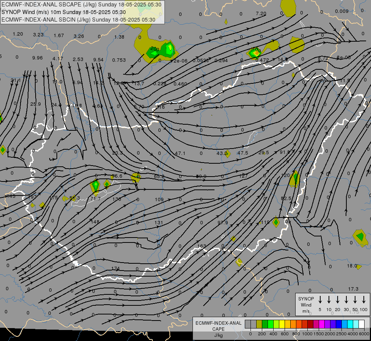
Task: Click the 20 m/s wind arrow in legend
Action: (x=338, y=300)
